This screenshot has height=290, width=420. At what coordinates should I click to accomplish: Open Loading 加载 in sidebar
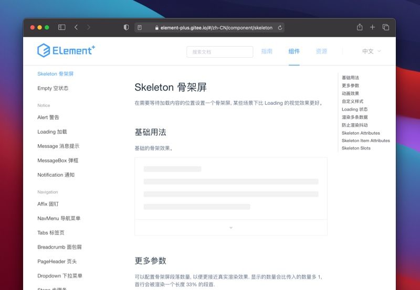click(x=52, y=132)
